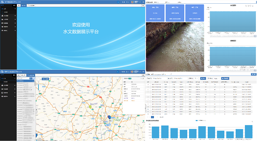Click the data zoom slider under the upper area chart
This screenshot has width=257, height=141.
[233, 36]
